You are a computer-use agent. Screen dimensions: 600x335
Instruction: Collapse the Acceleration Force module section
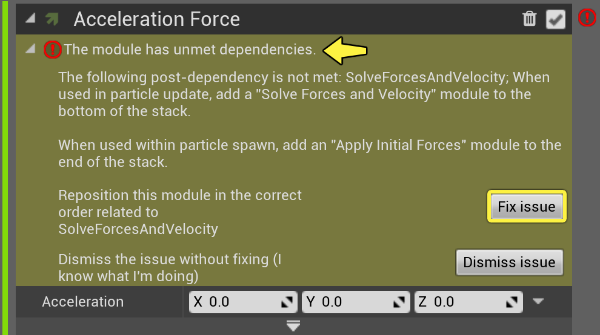31,18
